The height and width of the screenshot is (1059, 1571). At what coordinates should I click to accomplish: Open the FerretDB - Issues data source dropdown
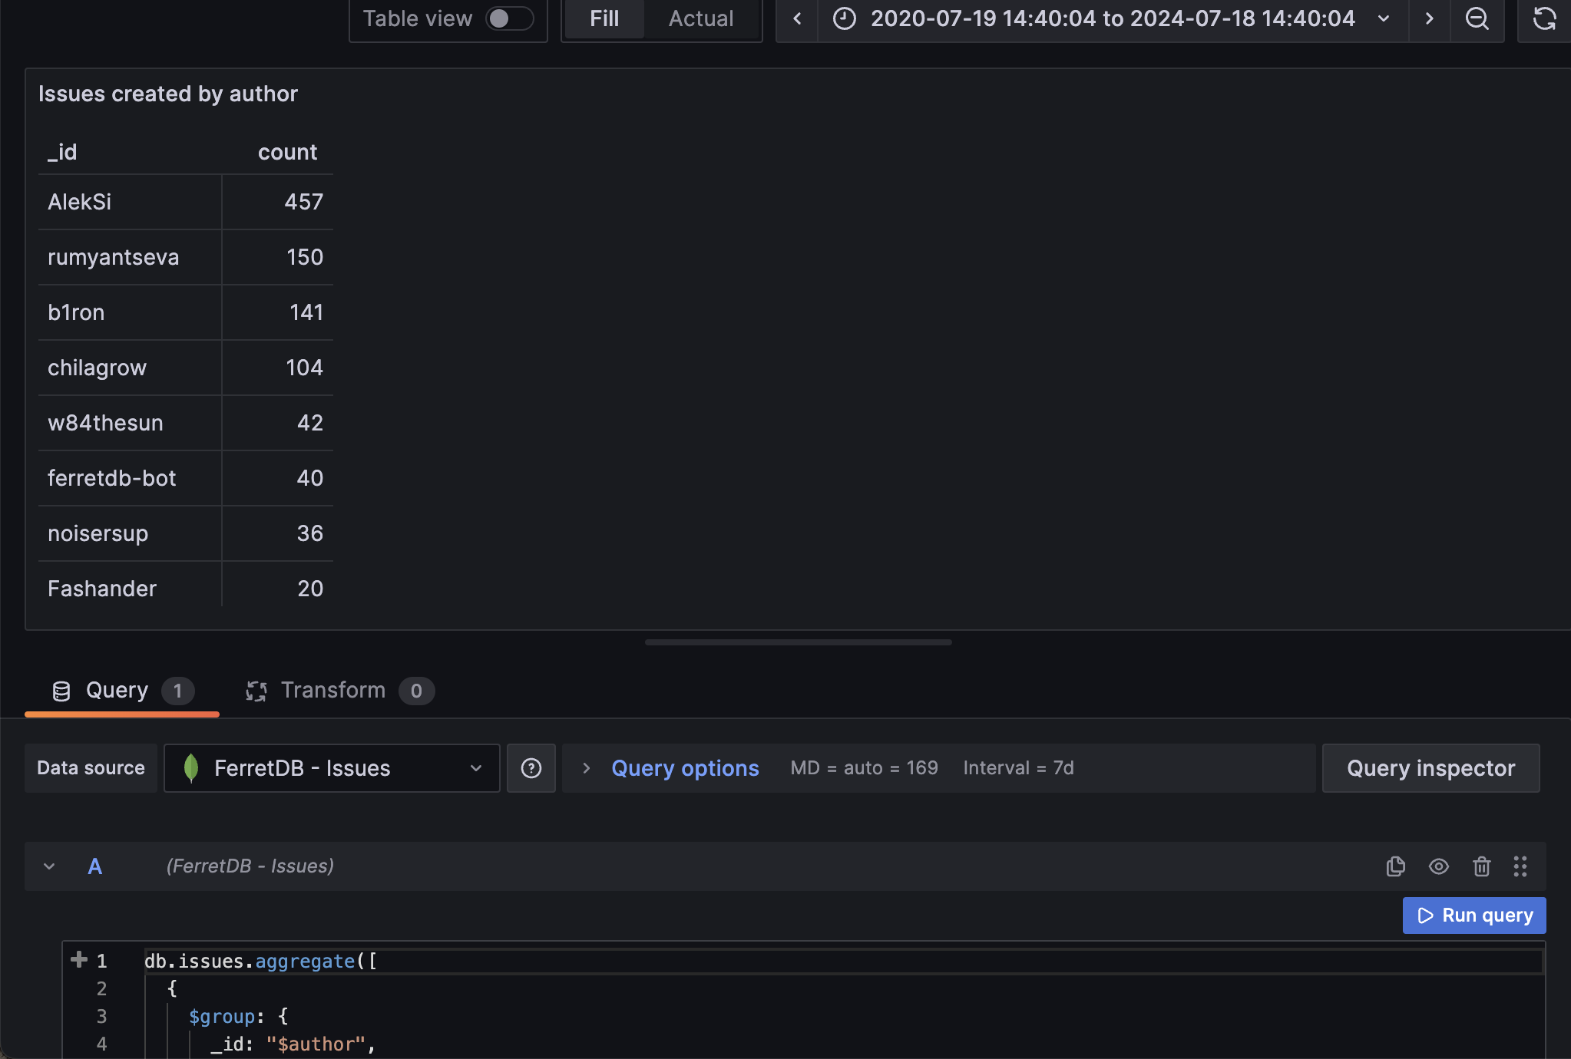click(332, 768)
